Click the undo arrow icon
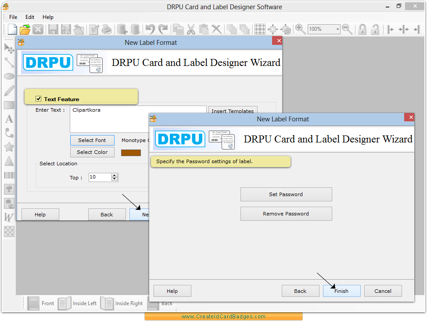Image resolution: width=427 pixels, height=321 pixels. point(150,29)
